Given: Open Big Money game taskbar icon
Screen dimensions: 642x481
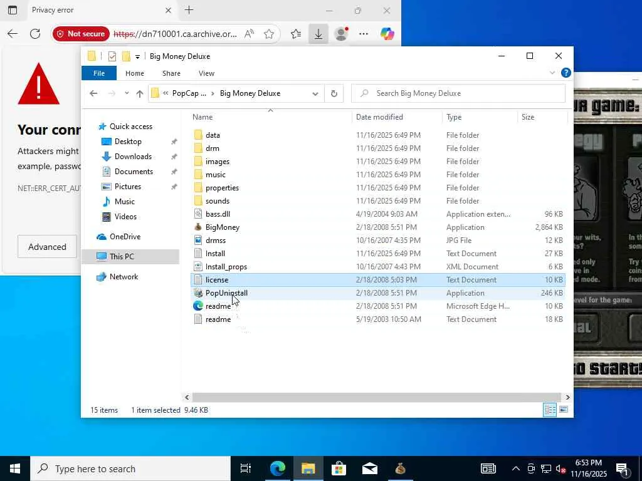Looking at the screenshot, I should 401,468.
